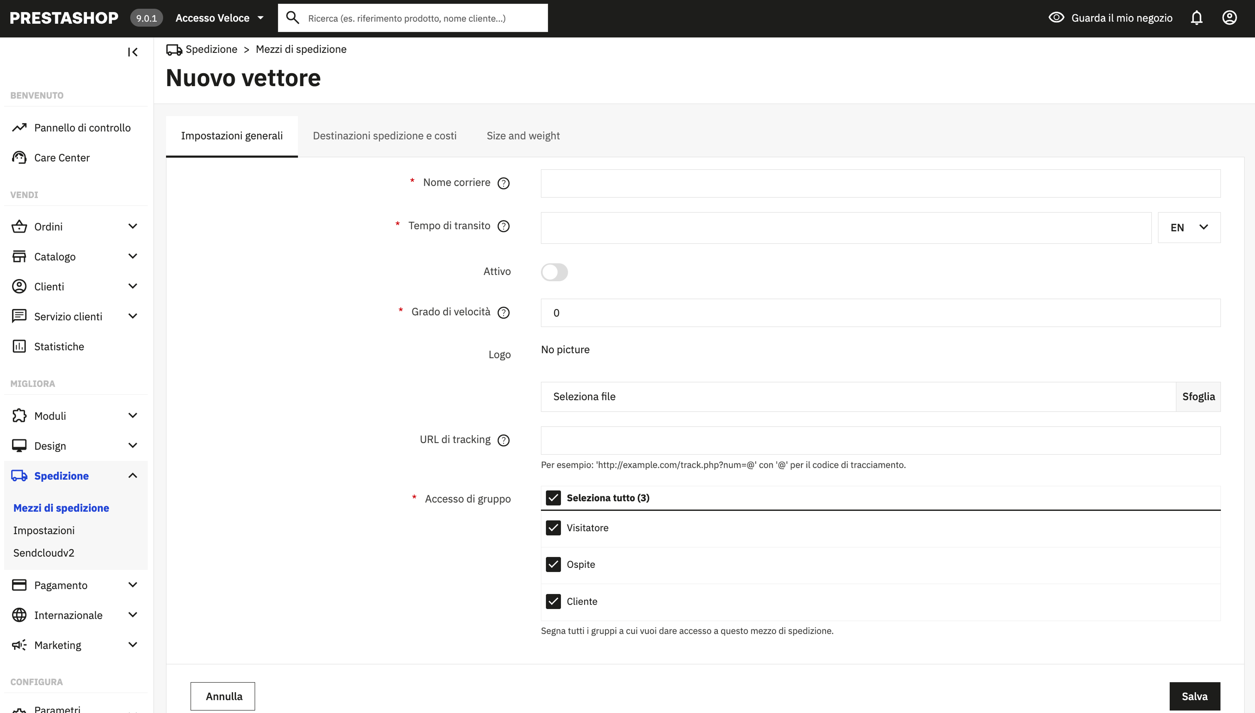Click the Design monitor icon
Viewport: 1255px width, 713px height.
[19, 446]
